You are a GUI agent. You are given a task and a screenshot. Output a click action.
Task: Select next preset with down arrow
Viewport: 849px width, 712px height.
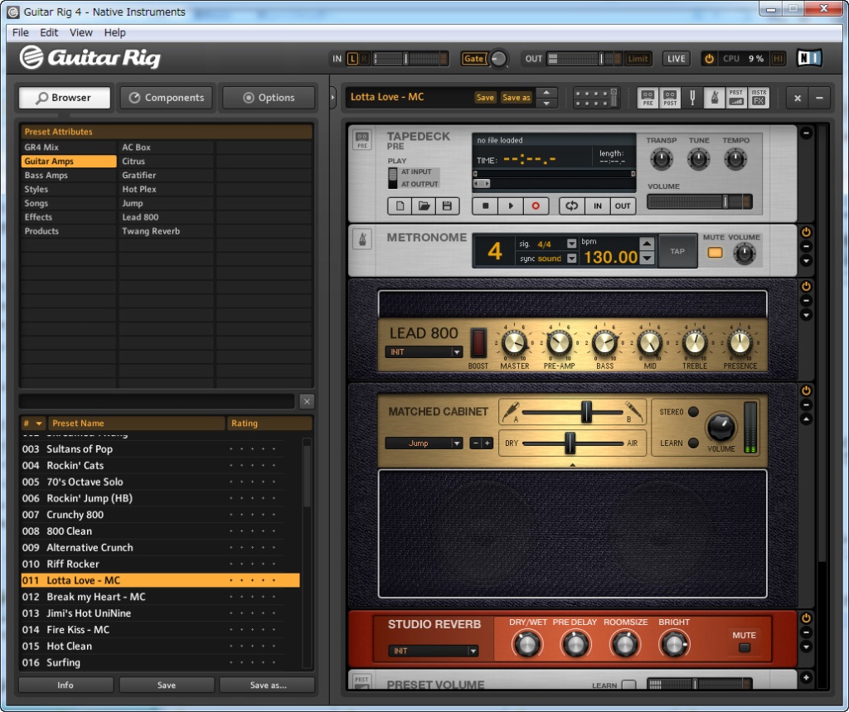(546, 103)
